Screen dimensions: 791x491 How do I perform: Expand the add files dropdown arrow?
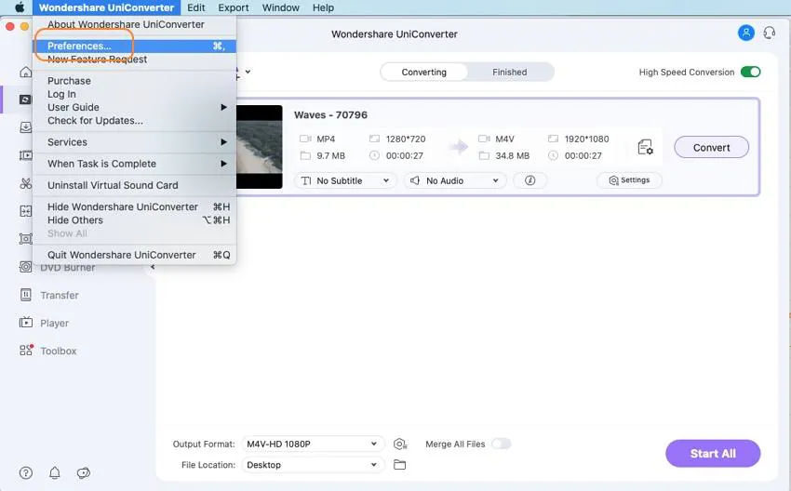(248, 73)
